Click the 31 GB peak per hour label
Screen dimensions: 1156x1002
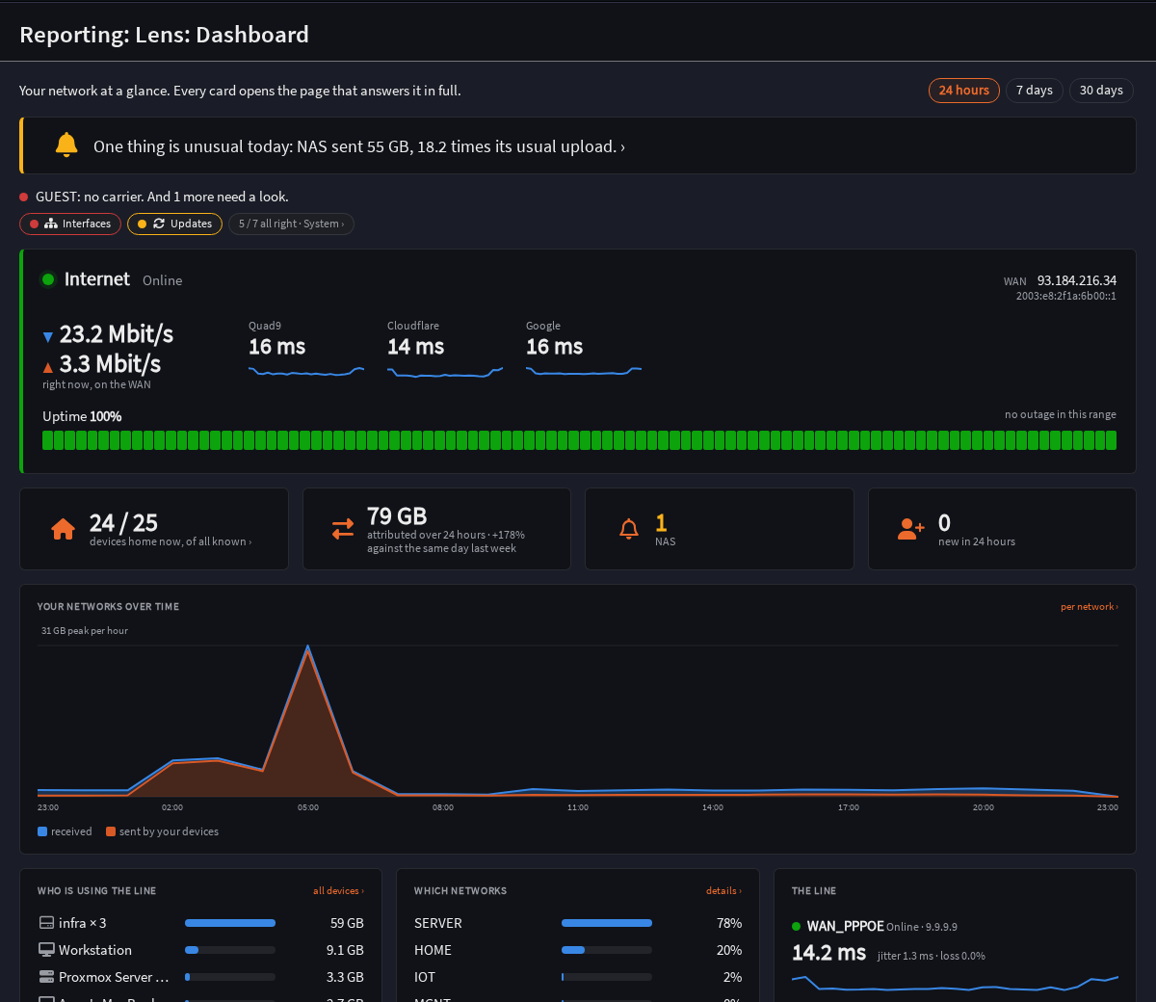[85, 631]
